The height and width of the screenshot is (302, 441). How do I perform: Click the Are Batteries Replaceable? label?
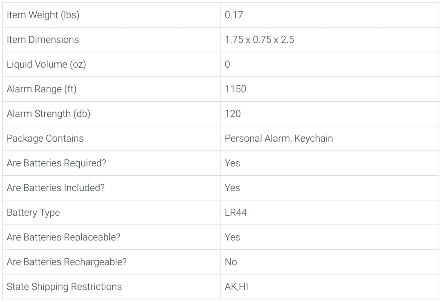64,237
